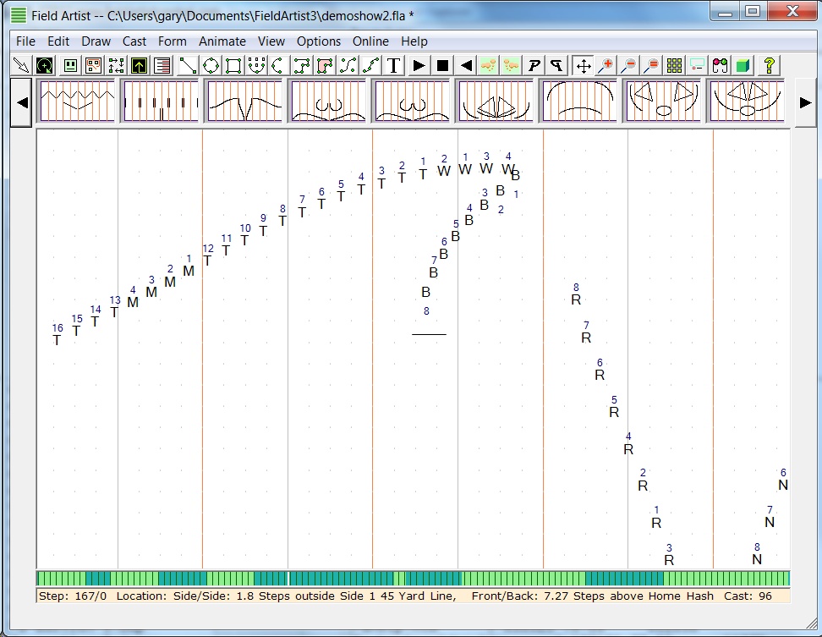The height and width of the screenshot is (637, 822).
Task: Click the zoom out magnifier icon
Action: point(628,65)
